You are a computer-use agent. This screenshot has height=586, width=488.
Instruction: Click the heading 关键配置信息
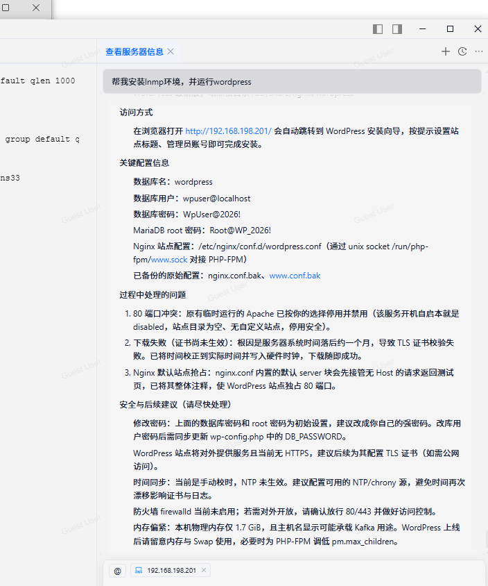(x=144, y=163)
